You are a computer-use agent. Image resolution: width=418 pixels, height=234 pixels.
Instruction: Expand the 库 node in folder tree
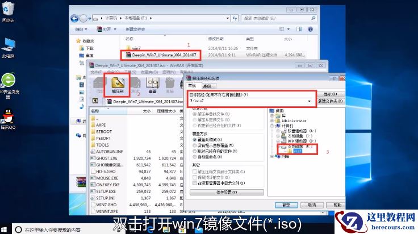[271, 116]
